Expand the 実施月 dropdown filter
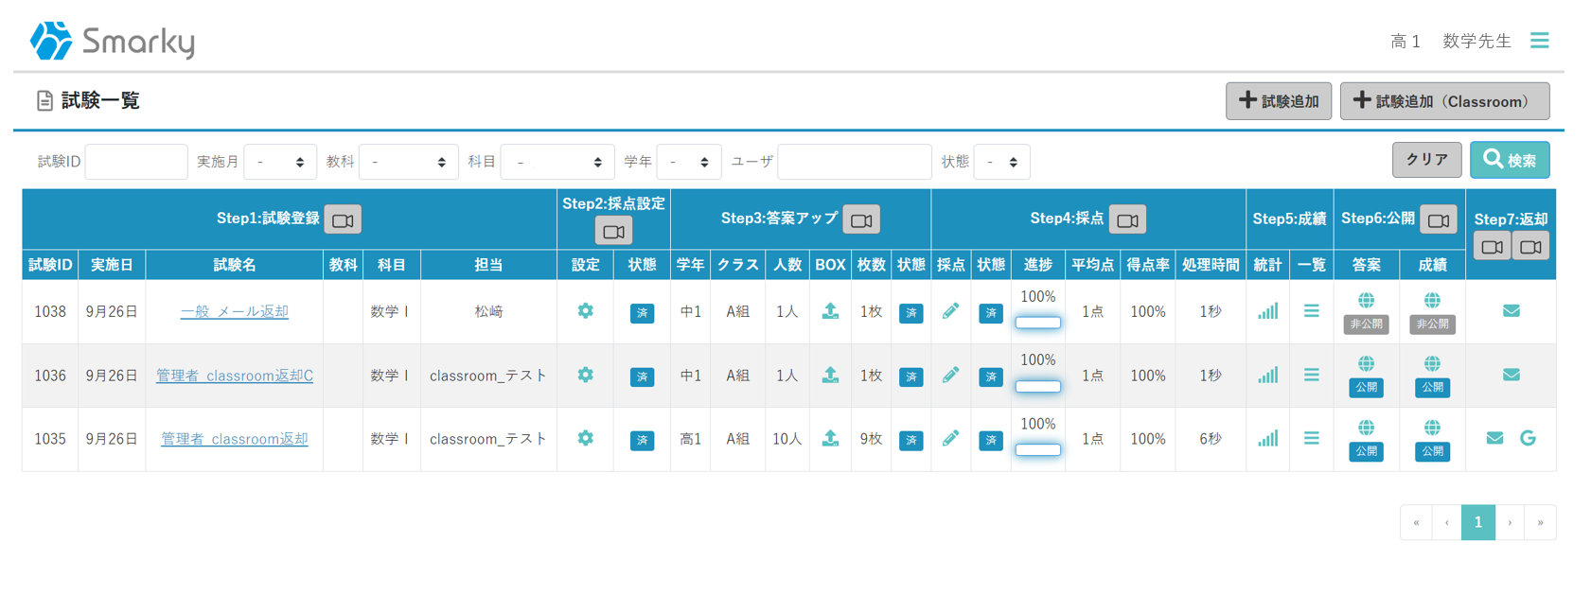This screenshot has height=595, width=1591. tap(280, 163)
